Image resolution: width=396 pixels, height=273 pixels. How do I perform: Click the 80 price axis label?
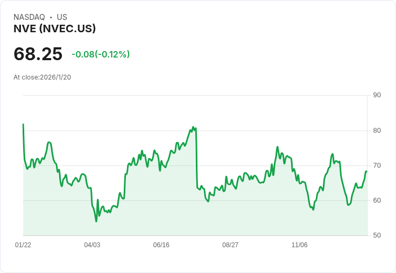[377, 131]
